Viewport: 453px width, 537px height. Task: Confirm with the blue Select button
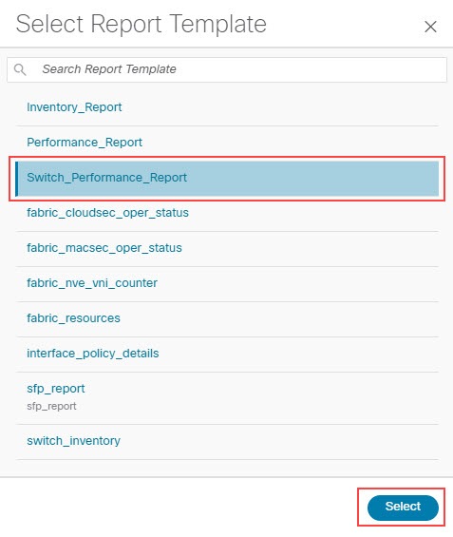coord(403,508)
